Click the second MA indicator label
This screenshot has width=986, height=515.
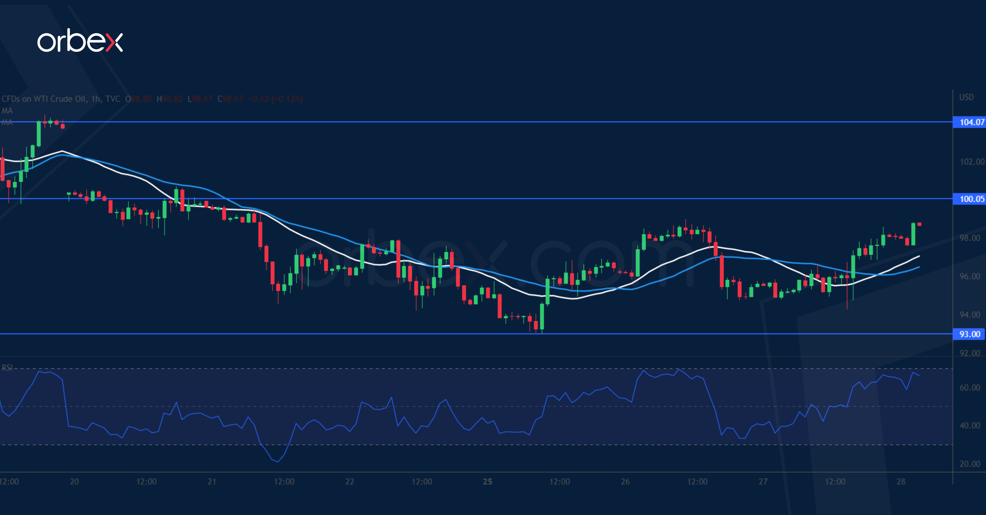[x=7, y=122]
